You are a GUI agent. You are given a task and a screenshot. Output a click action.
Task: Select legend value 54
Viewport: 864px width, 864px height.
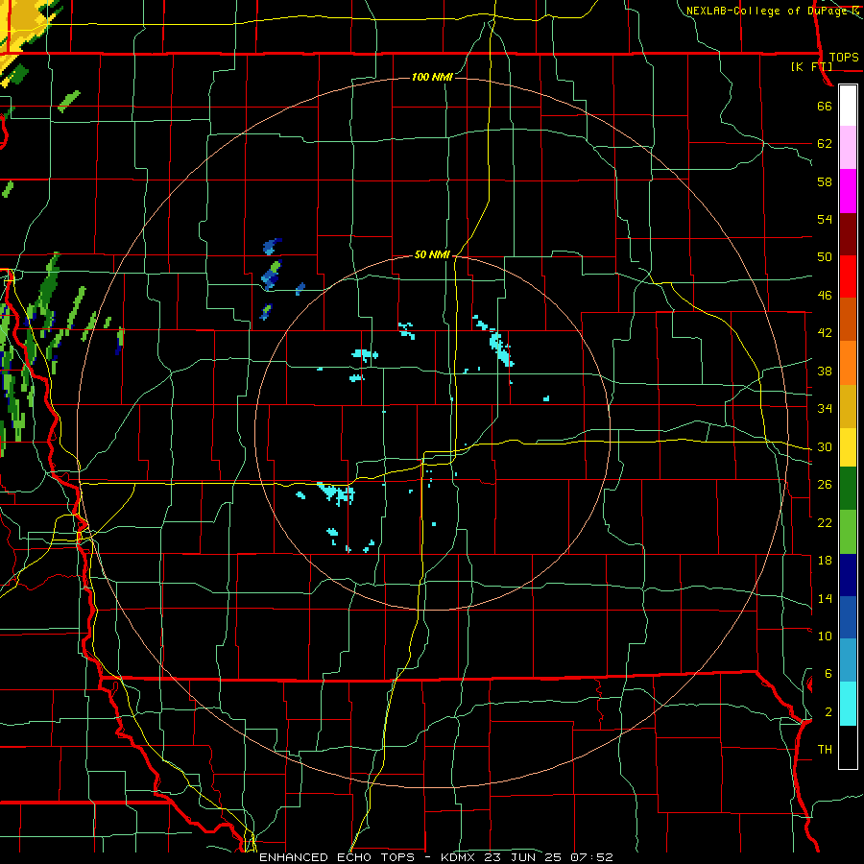tap(825, 219)
